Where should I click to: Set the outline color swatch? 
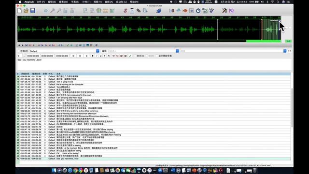coord(121,56)
